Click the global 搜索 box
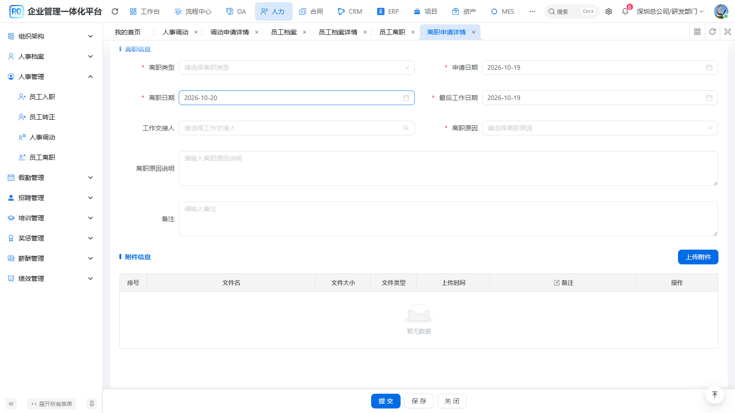This screenshot has width=735, height=413. 572,11
